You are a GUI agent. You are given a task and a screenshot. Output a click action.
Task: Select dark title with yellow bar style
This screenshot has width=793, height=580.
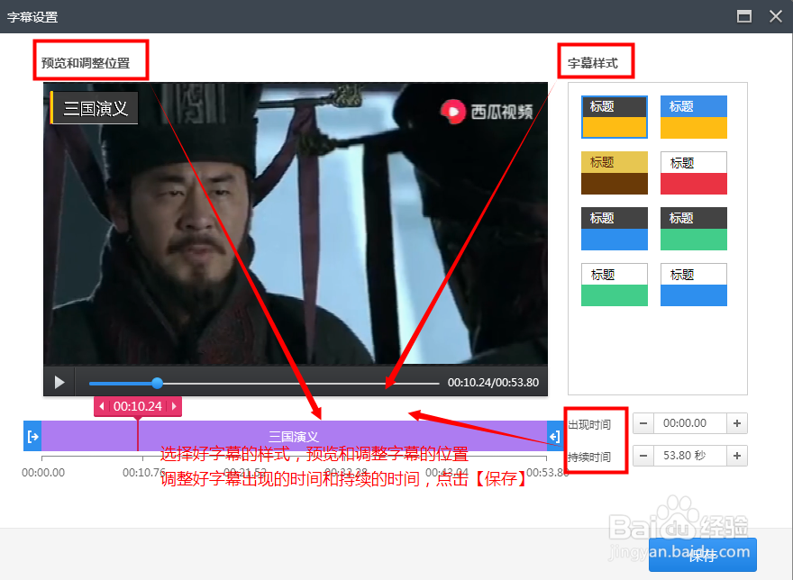tap(615, 117)
